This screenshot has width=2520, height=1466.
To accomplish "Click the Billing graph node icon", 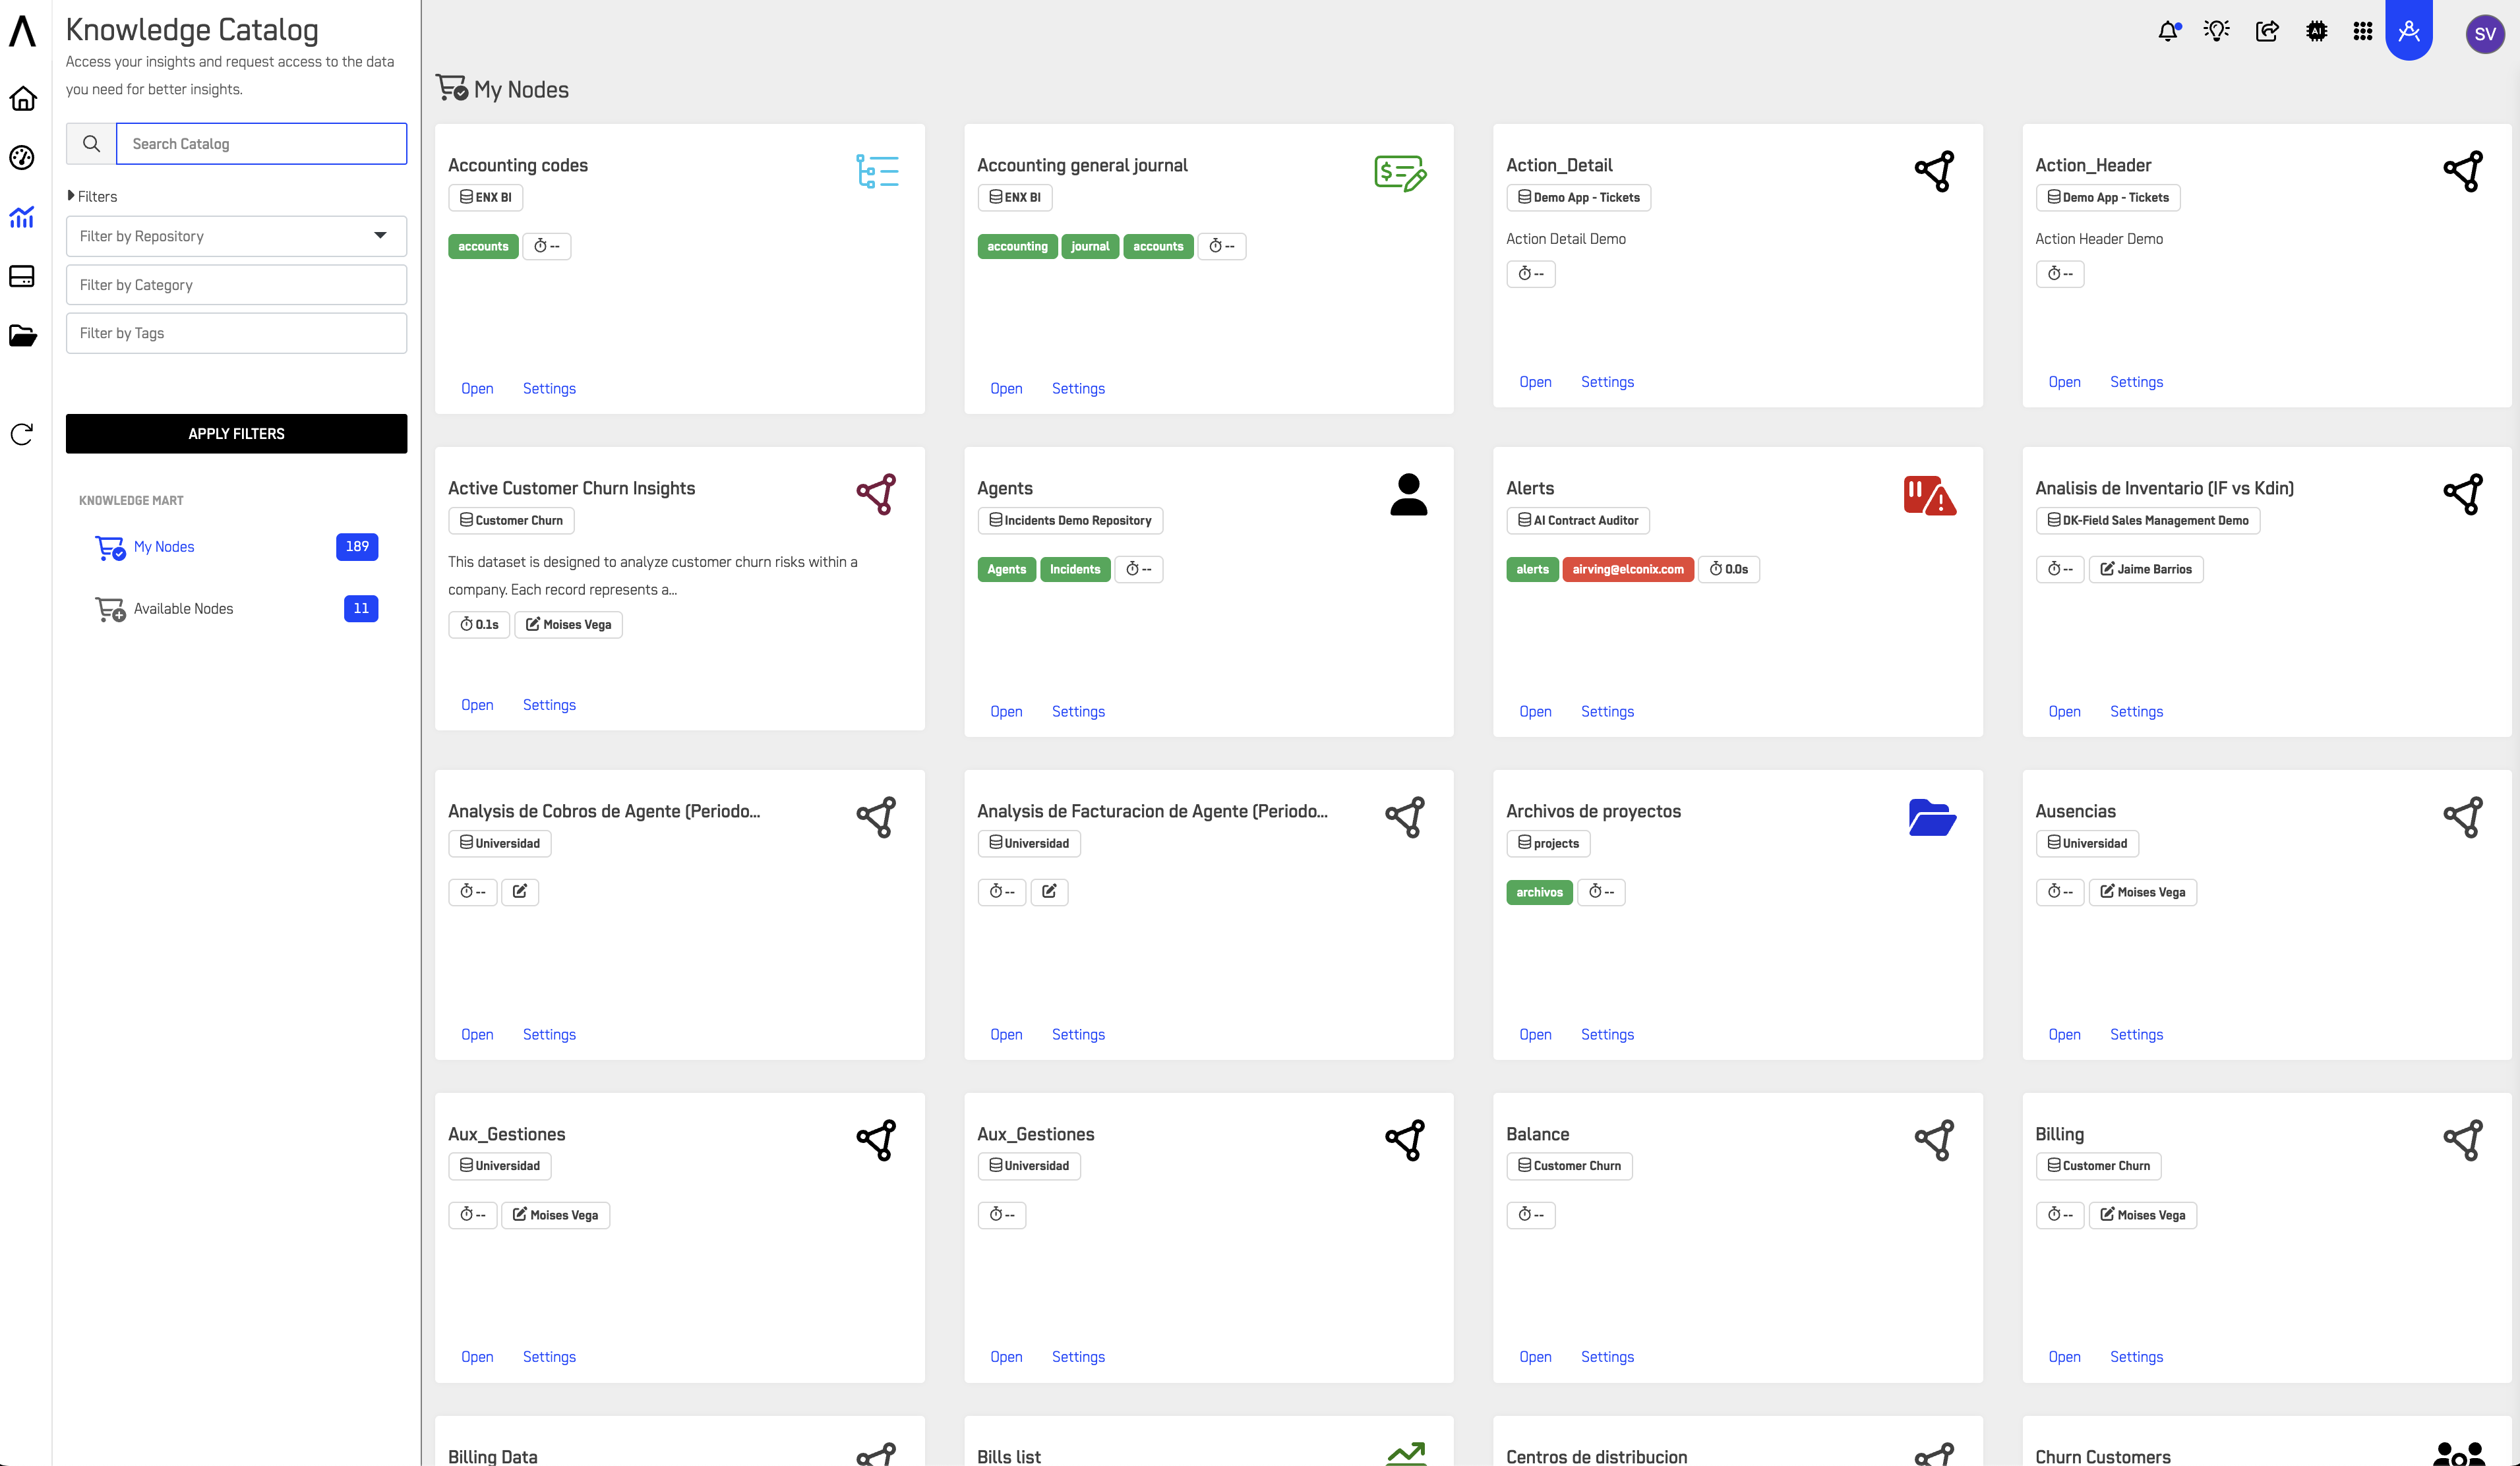I will (2463, 1140).
